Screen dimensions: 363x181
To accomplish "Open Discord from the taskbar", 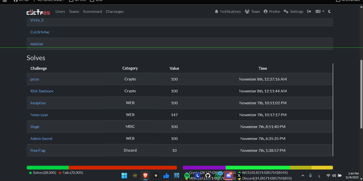I will [229, 176].
